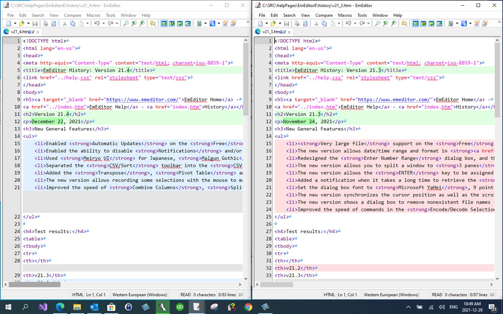503x314 pixels.
Task: Toggle the Compare Documents green icon
Action: [164, 24]
